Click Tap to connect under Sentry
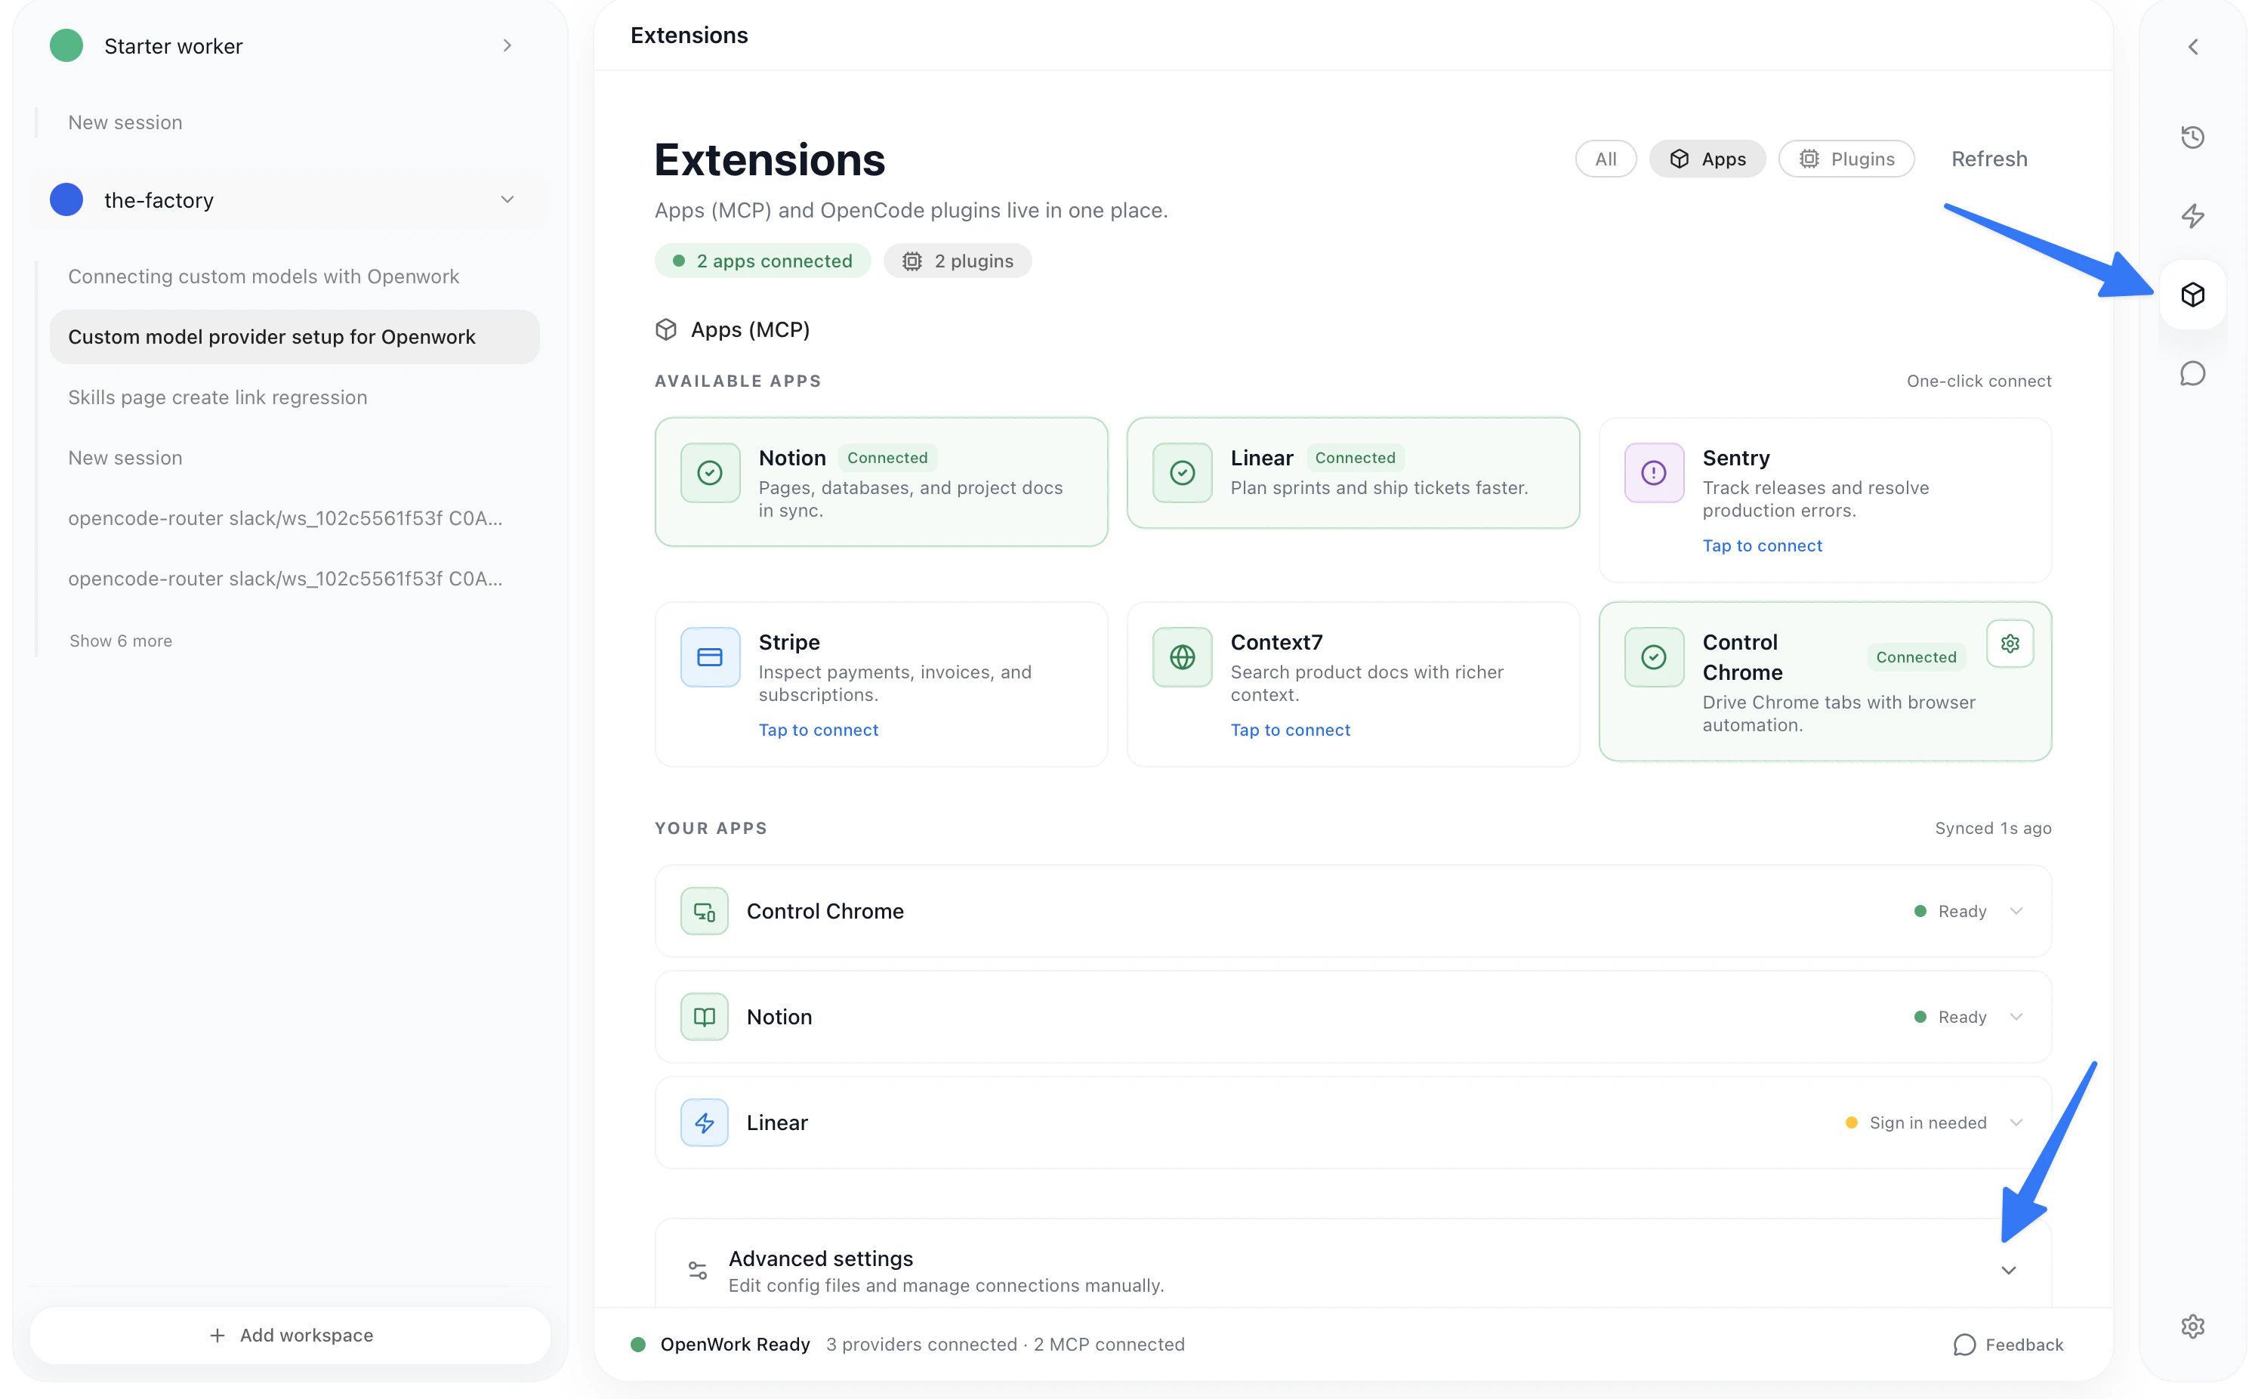Viewport: 2255px width, 1399px height. pos(1761,545)
